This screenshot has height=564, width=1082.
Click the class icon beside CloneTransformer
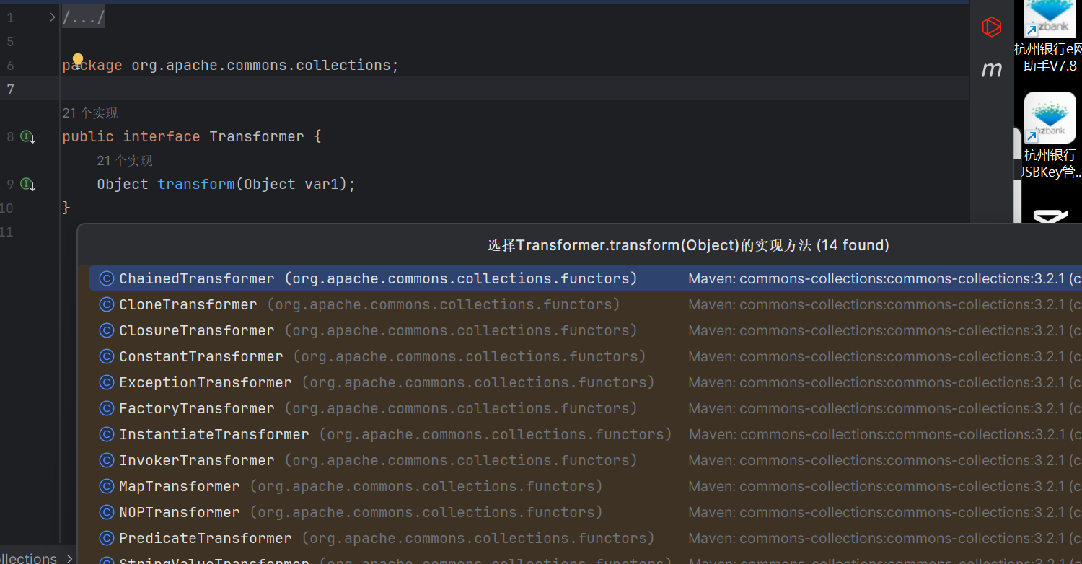(x=107, y=304)
